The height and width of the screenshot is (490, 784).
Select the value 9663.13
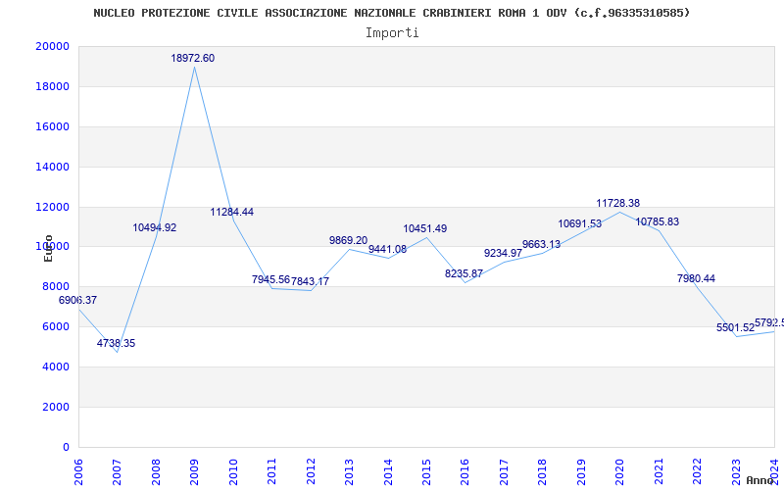point(542,244)
